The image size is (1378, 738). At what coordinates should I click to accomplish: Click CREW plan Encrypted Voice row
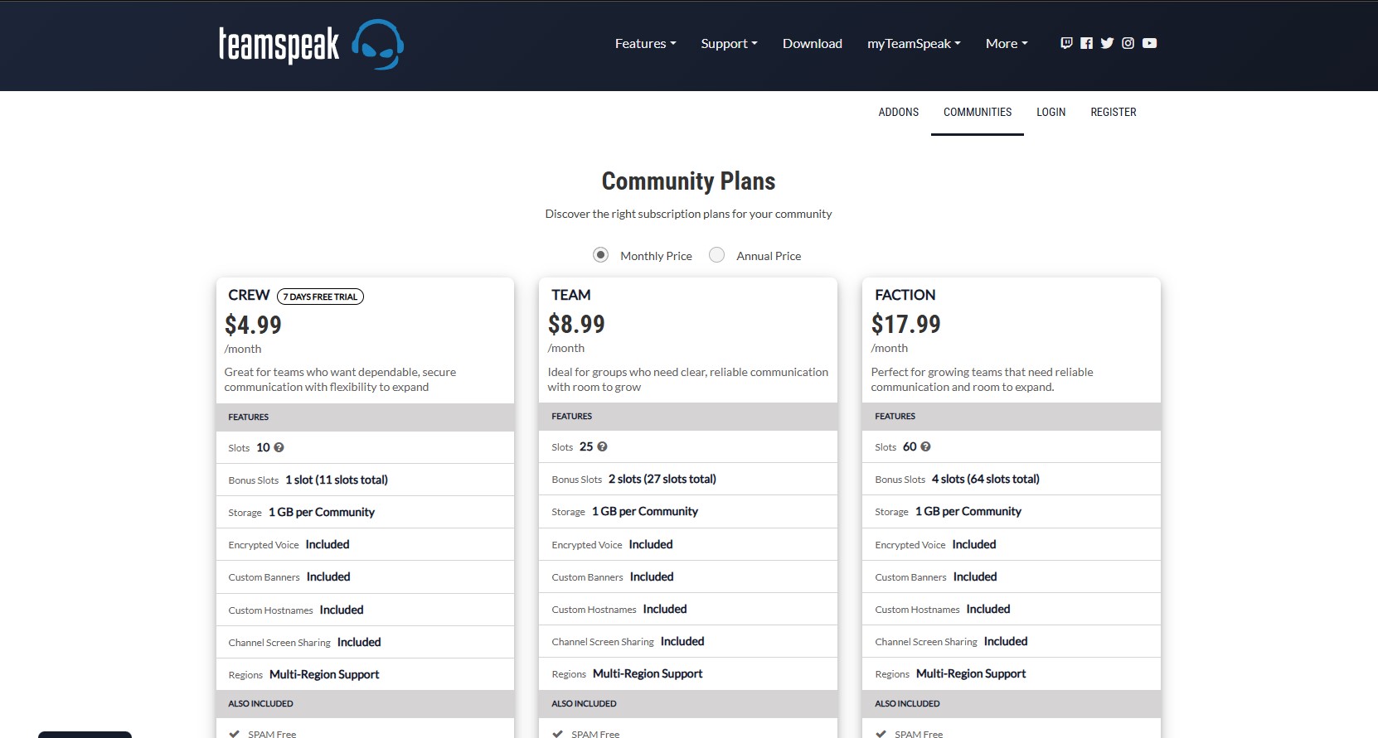coord(365,544)
